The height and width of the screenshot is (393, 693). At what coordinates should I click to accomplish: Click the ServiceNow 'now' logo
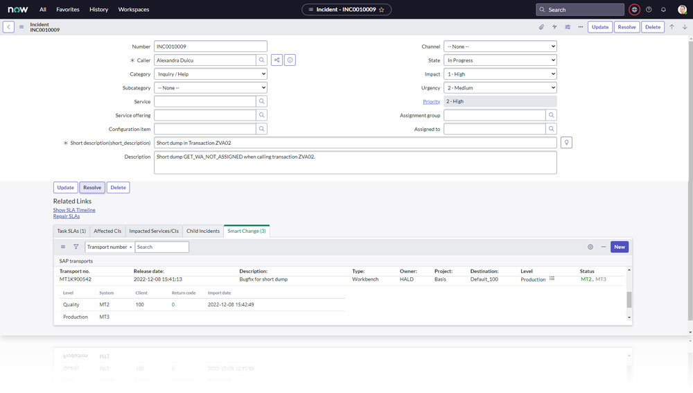[18, 9]
